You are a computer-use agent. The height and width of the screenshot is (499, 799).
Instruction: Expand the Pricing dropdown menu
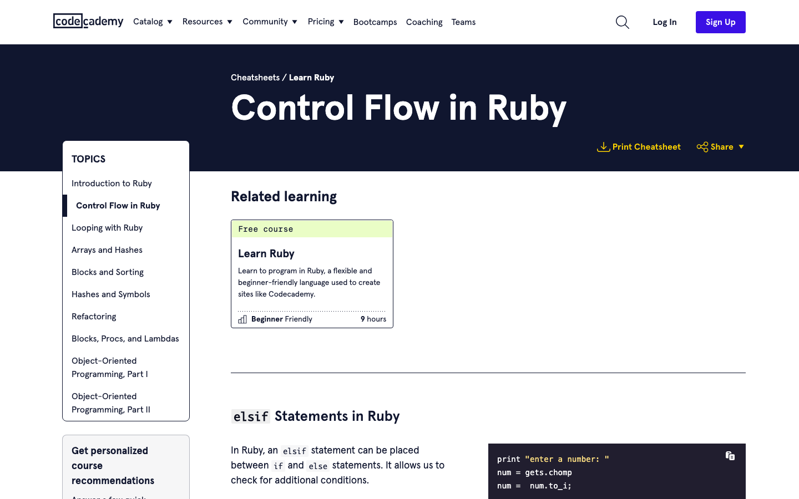point(326,22)
